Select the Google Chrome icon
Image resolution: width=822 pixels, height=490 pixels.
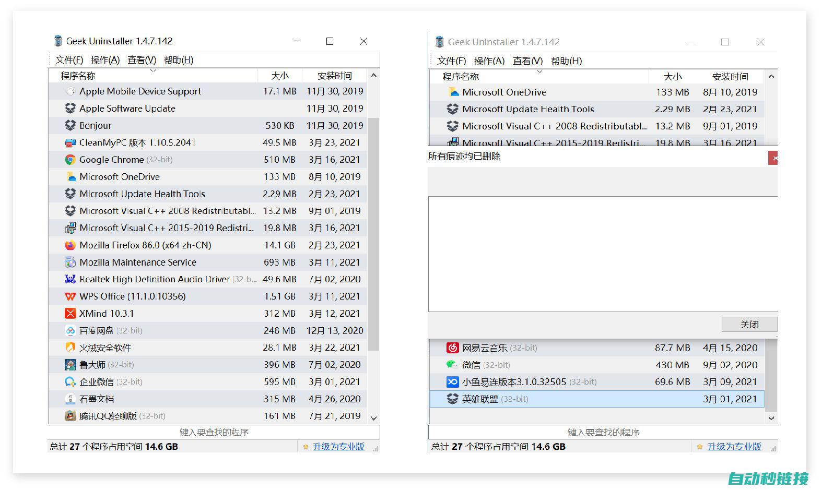coord(70,160)
